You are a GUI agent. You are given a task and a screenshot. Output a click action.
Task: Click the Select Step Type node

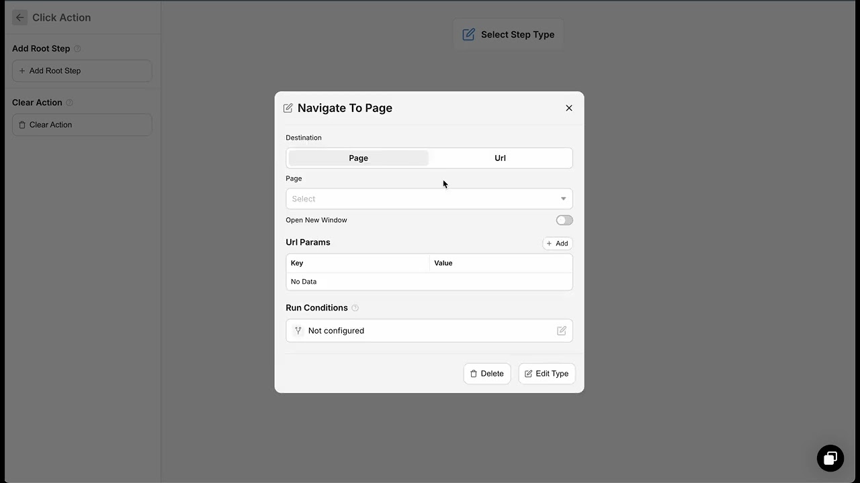tap(509, 34)
